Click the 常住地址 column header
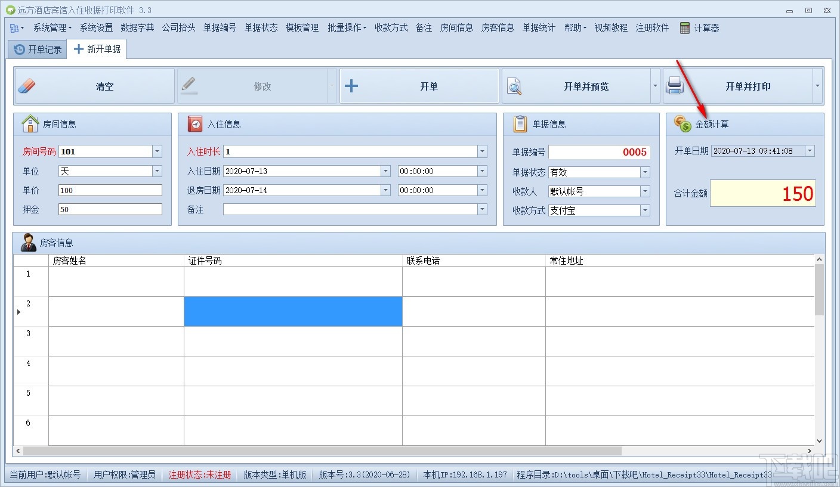This screenshot has width=840, height=487. coord(680,260)
